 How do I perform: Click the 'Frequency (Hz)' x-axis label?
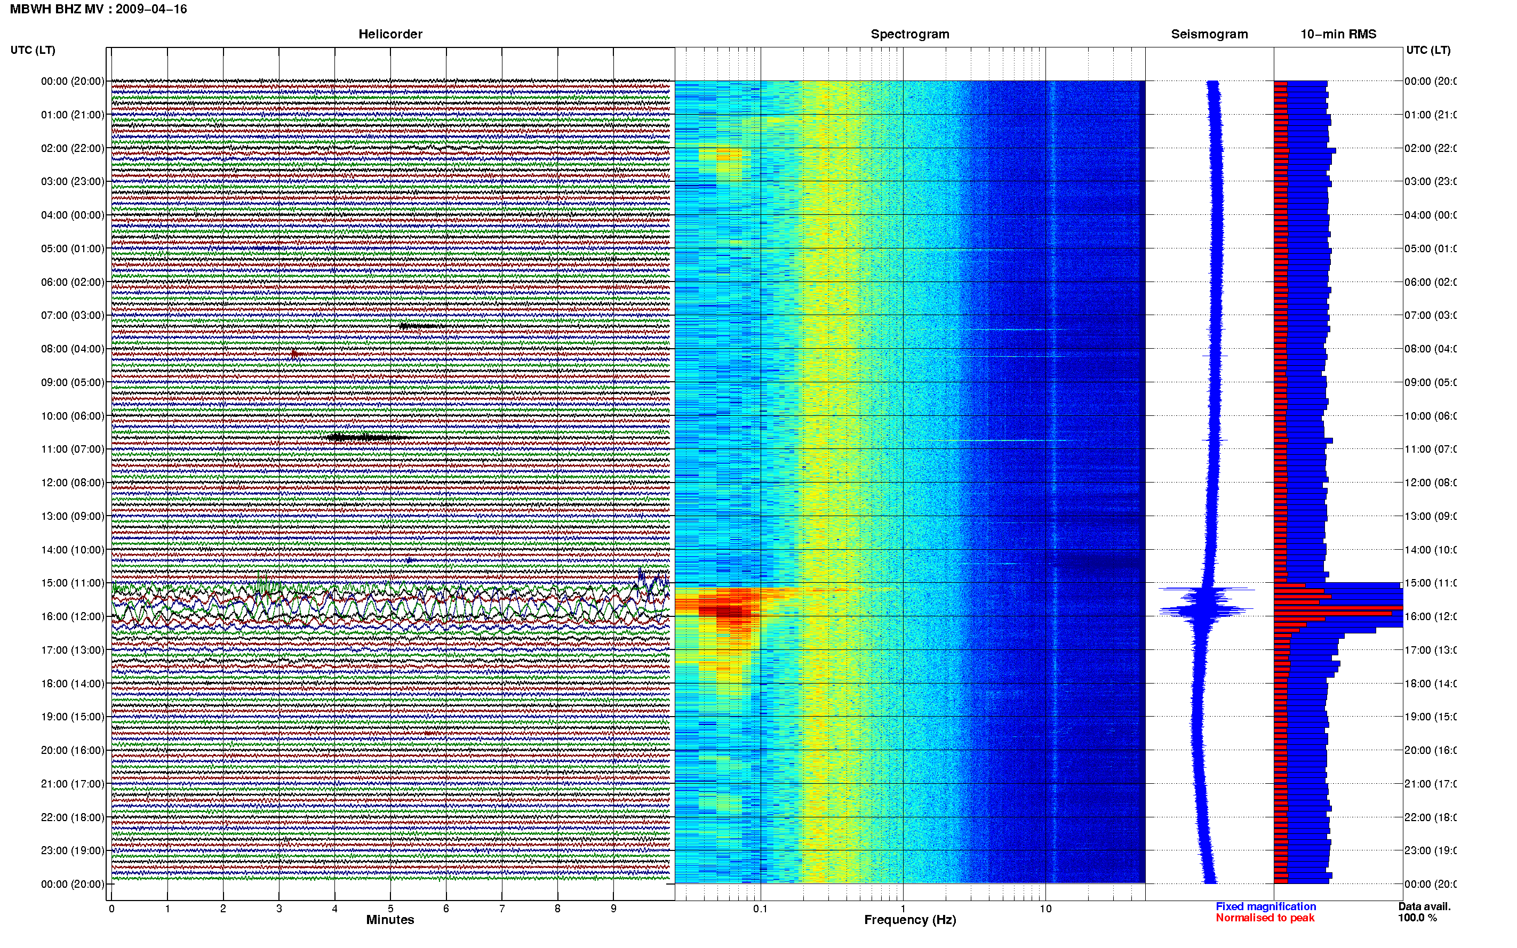coord(910,920)
